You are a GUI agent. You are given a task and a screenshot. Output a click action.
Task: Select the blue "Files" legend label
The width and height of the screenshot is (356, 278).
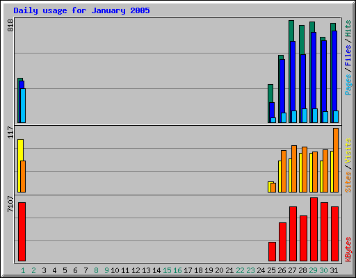348,56
